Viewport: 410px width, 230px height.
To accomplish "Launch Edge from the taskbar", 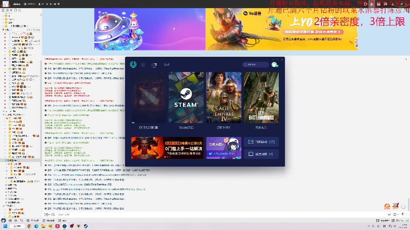I will pos(36,226).
